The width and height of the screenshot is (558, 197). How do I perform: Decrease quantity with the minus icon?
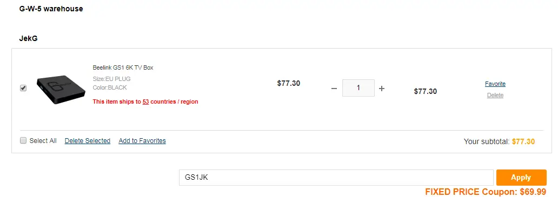click(334, 89)
